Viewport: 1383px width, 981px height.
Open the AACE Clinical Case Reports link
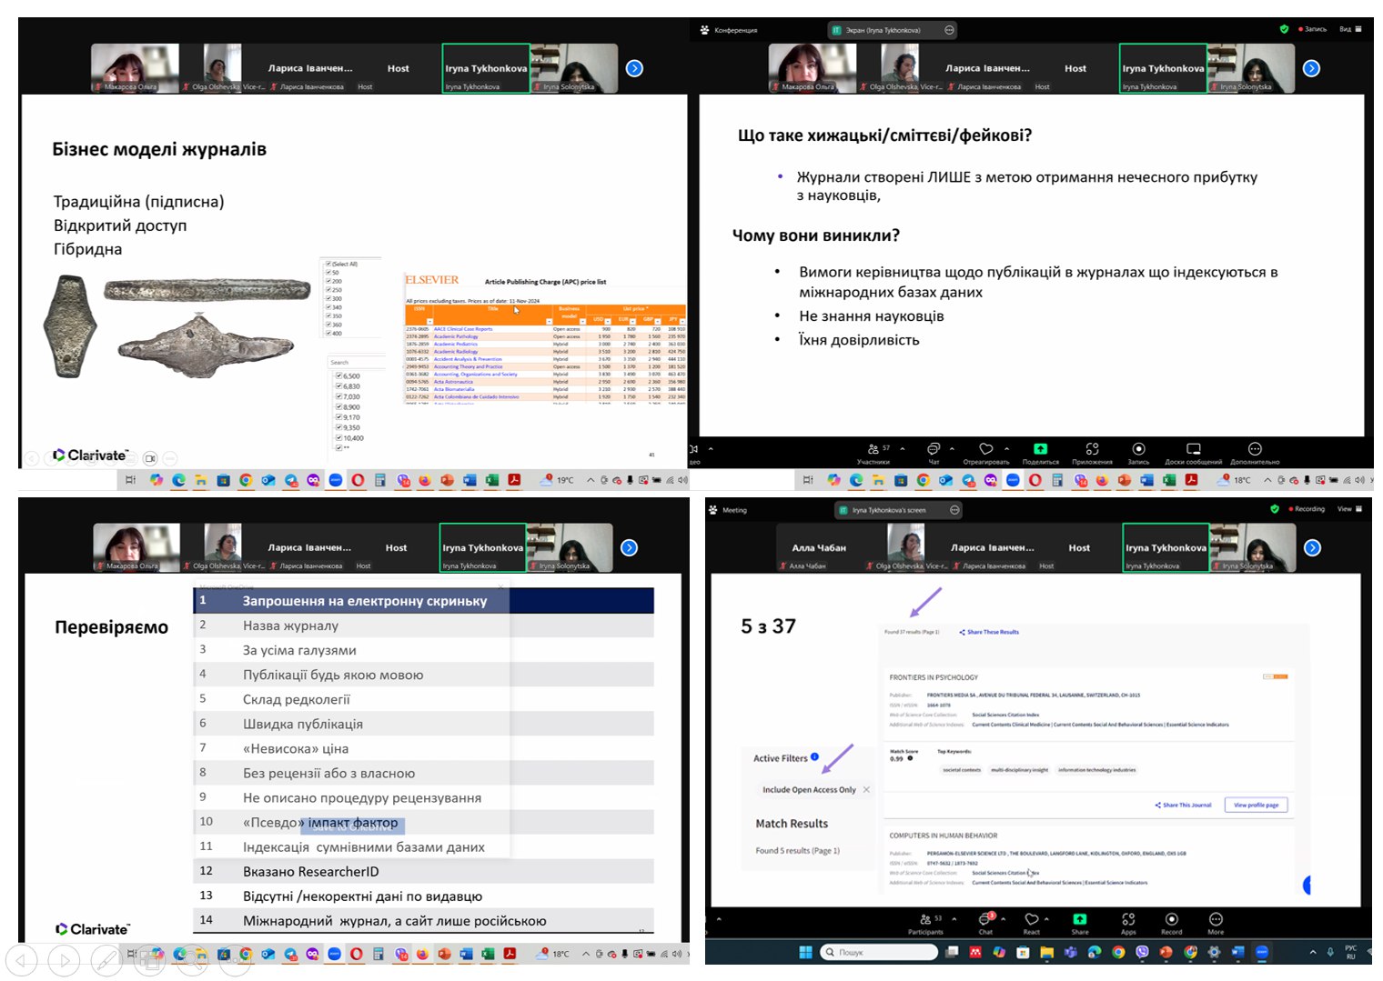pos(463,329)
